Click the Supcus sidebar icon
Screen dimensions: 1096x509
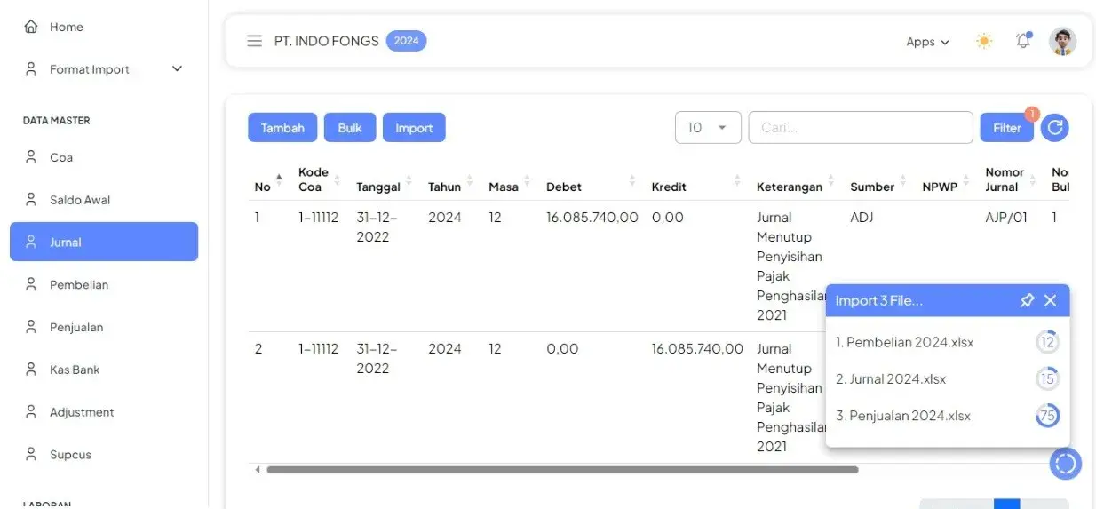pyautogui.click(x=31, y=454)
